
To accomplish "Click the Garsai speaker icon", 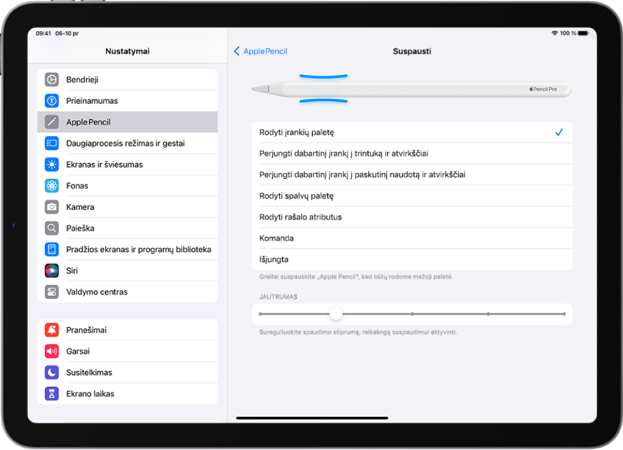I will coord(51,352).
